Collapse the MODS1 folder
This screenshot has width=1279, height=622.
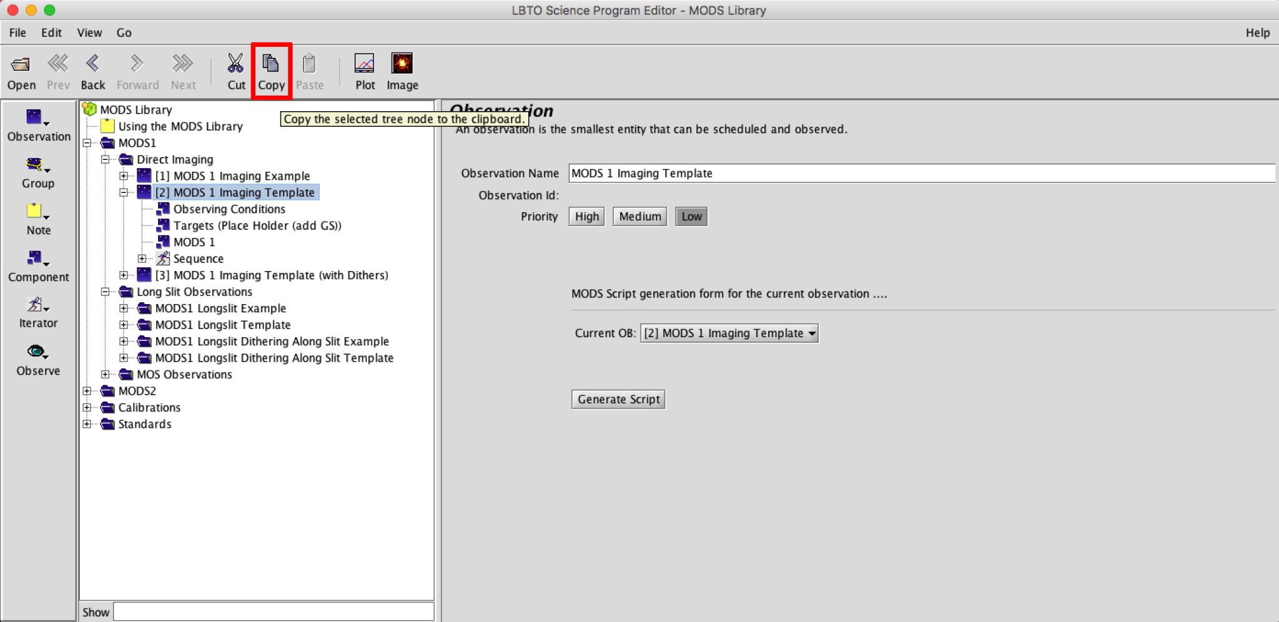tap(87, 143)
